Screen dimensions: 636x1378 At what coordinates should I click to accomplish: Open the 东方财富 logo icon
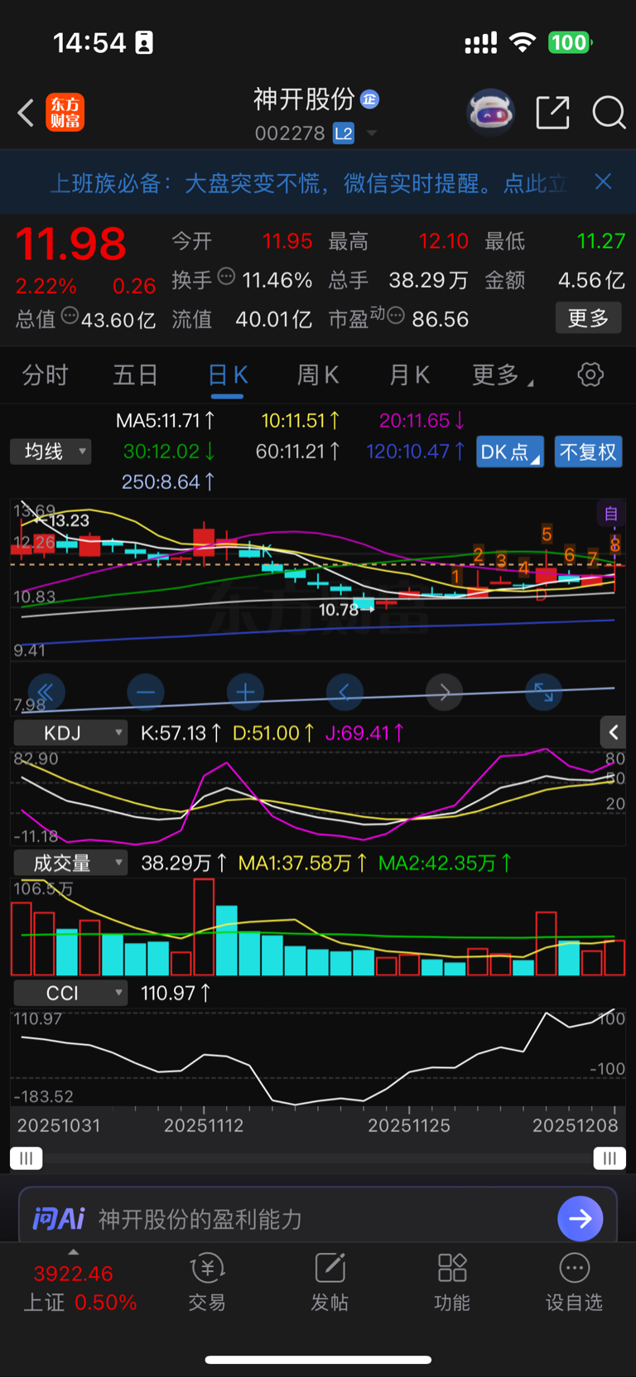coord(65,113)
